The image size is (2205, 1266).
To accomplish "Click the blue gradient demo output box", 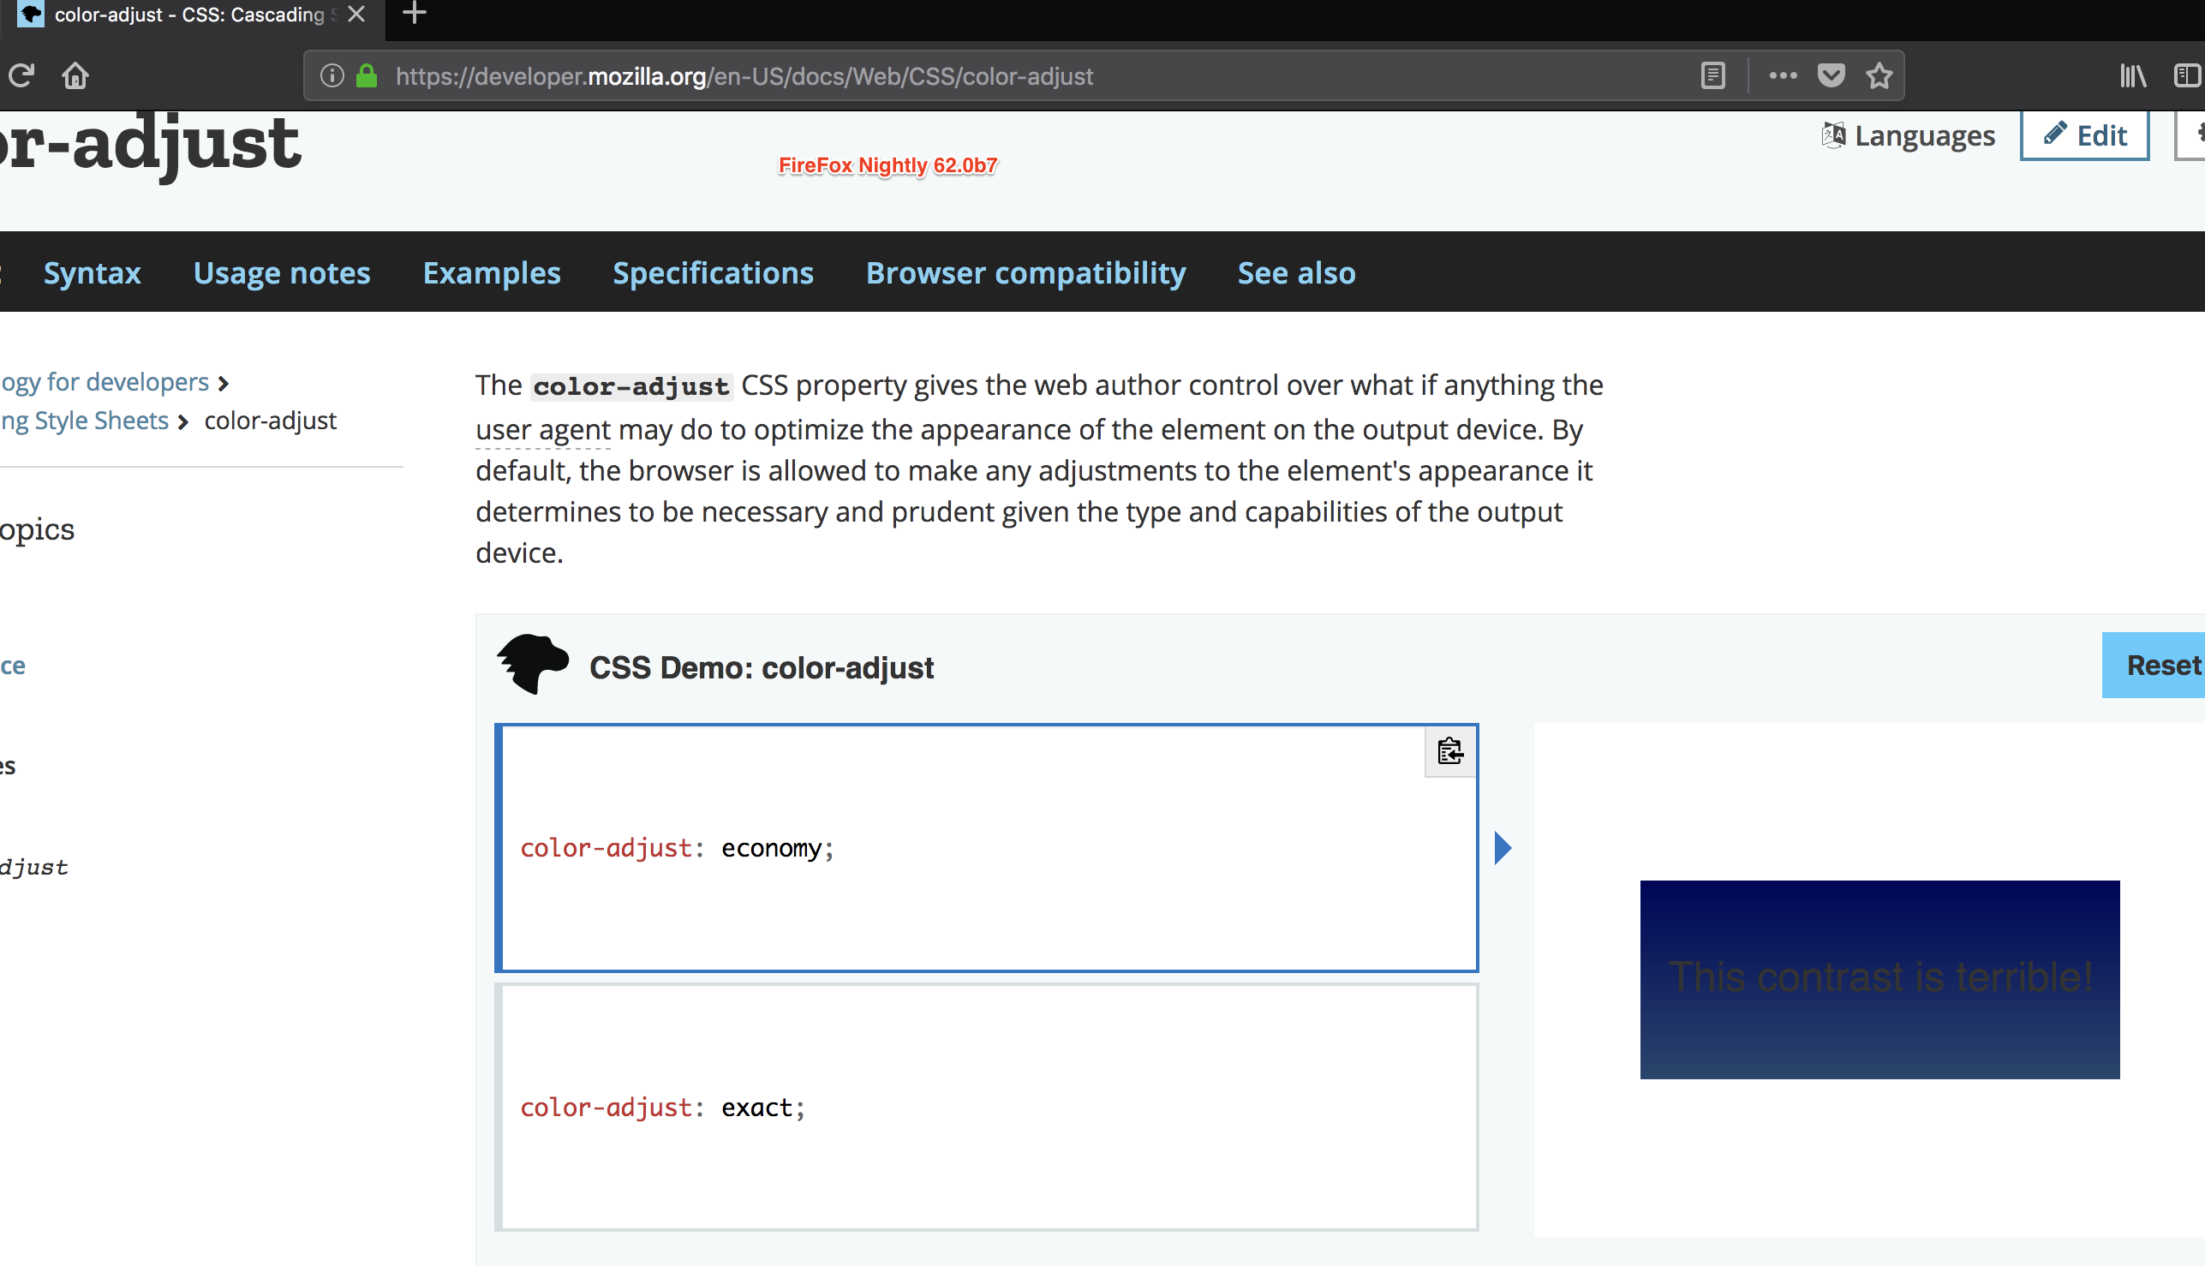I will (x=1879, y=979).
